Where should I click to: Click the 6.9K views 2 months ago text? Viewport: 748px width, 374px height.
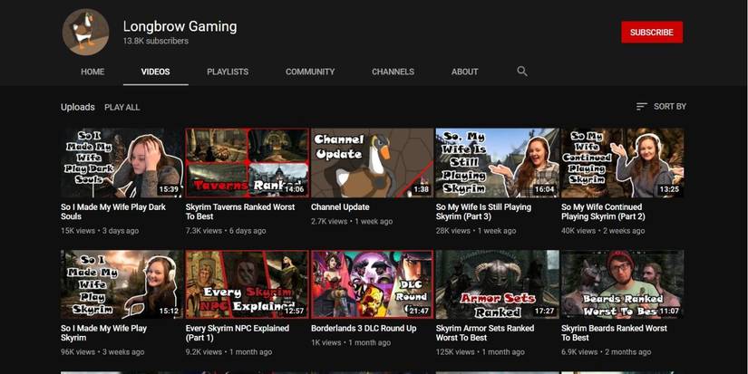click(606, 352)
